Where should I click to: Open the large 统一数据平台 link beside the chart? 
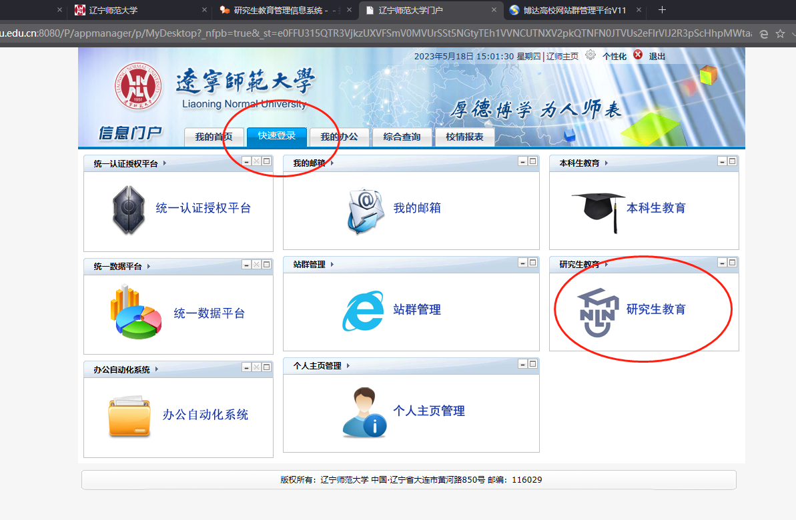[x=209, y=313]
